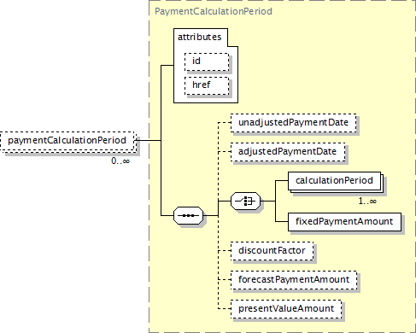
Task: Click the attributes group header
Action: click(x=200, y=37)
